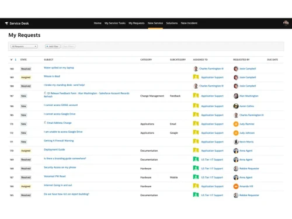This screenshot has height=219, width=292.
Task: Sort by the SUBCATEGORY column header
Action: pos(178,60)
